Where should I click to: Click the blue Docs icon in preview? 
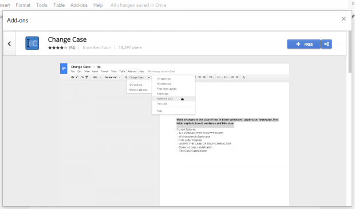click(x=64, y=69)
